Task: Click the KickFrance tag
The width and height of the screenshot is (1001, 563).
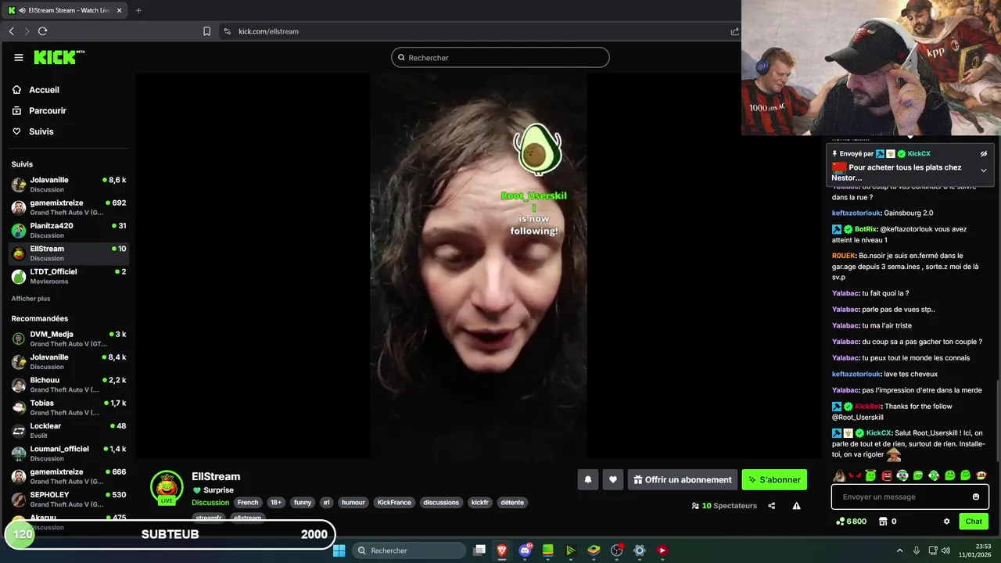Action: 394,503
